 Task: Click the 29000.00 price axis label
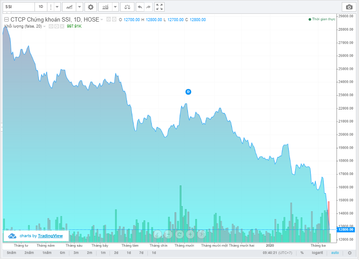(346, 16)
